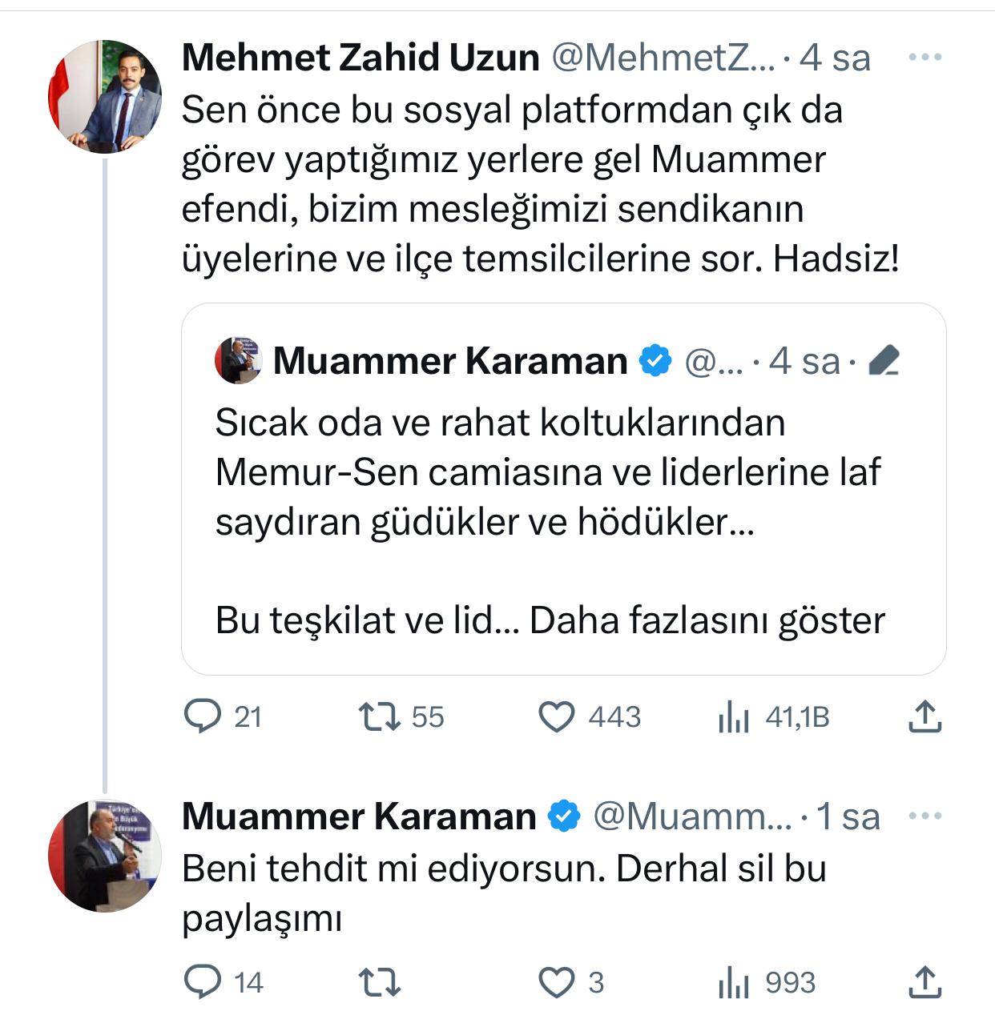This screenshot has height=1035, width=995.
Task: Open reply box on Muammer Karaman's reply
Action: click(203, 982)
